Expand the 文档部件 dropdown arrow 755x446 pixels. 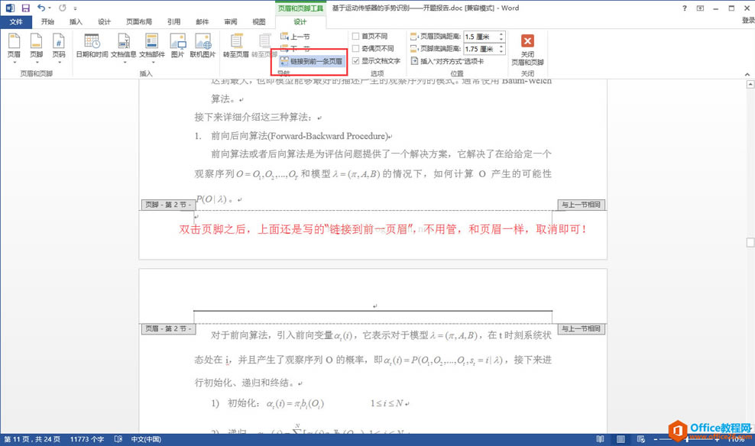[152, 62]
